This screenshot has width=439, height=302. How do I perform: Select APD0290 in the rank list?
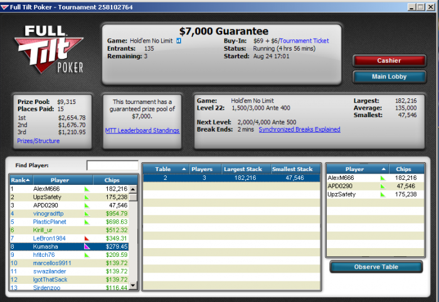[70, 206]
